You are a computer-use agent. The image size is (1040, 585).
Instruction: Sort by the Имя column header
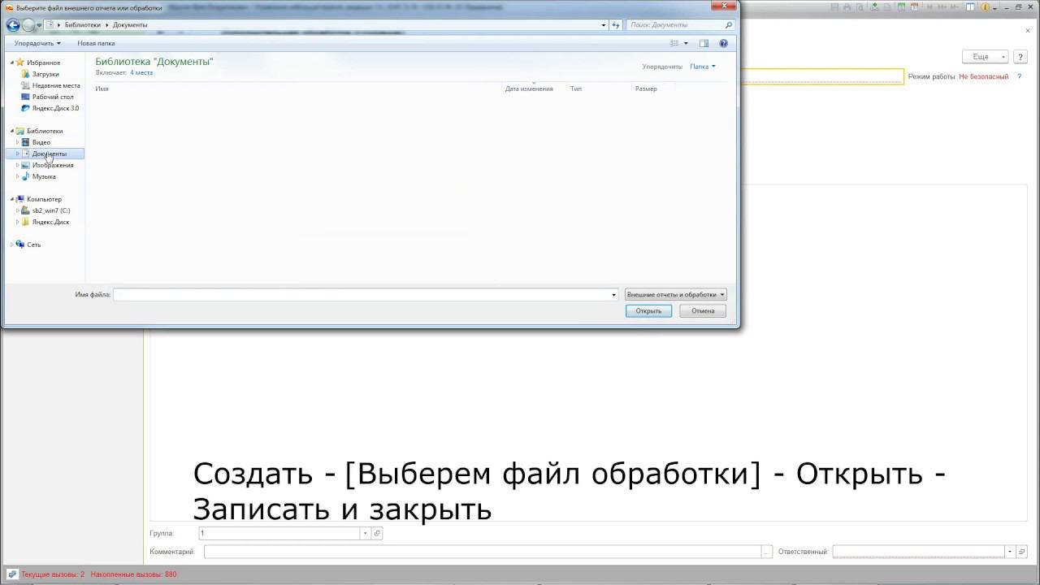pyautogui.click(x=102, y=89)
